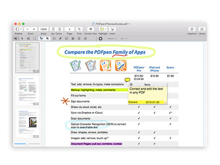220x165 pixels.
Task: Open the Inspector panel
Action: [x=192, y=29]
